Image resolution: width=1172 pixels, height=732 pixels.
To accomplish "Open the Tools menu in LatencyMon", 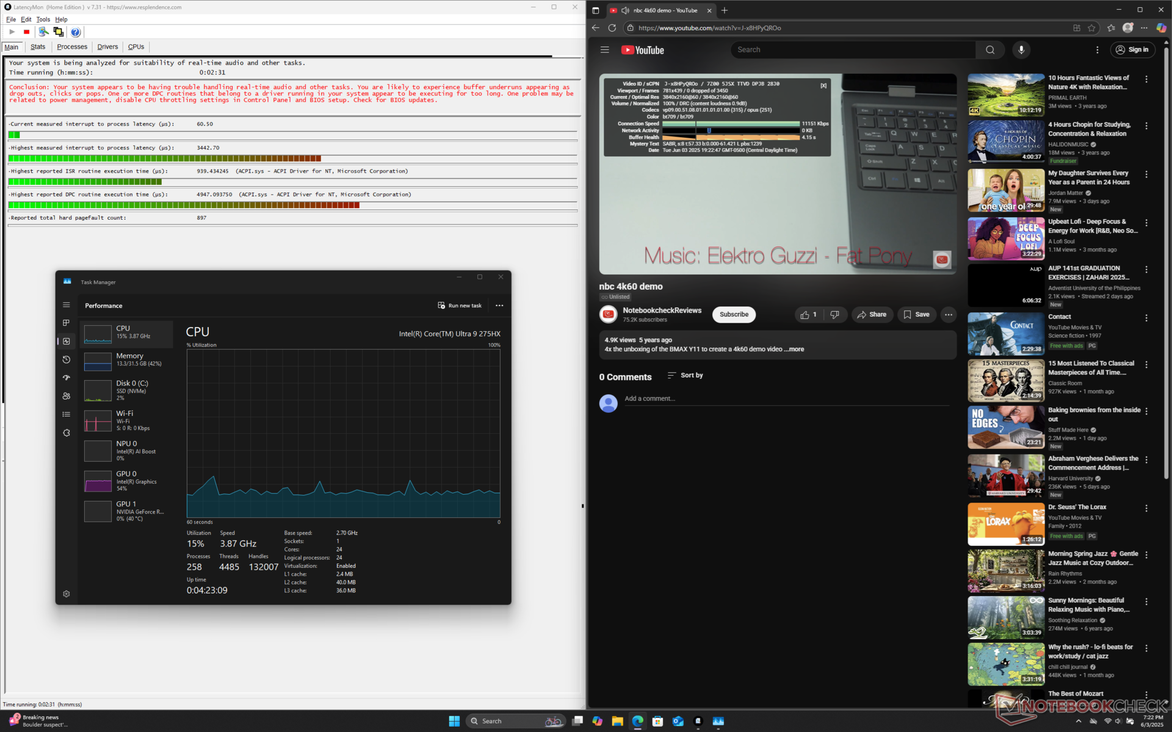I will tap(43, 20).
